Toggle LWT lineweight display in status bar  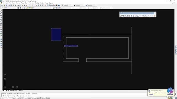tap(45, 98)
